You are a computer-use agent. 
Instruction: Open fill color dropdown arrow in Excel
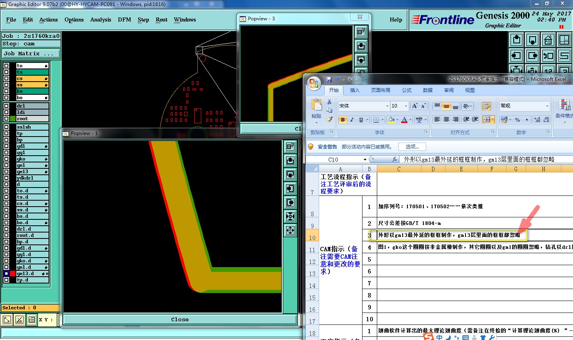click(397, 119)
